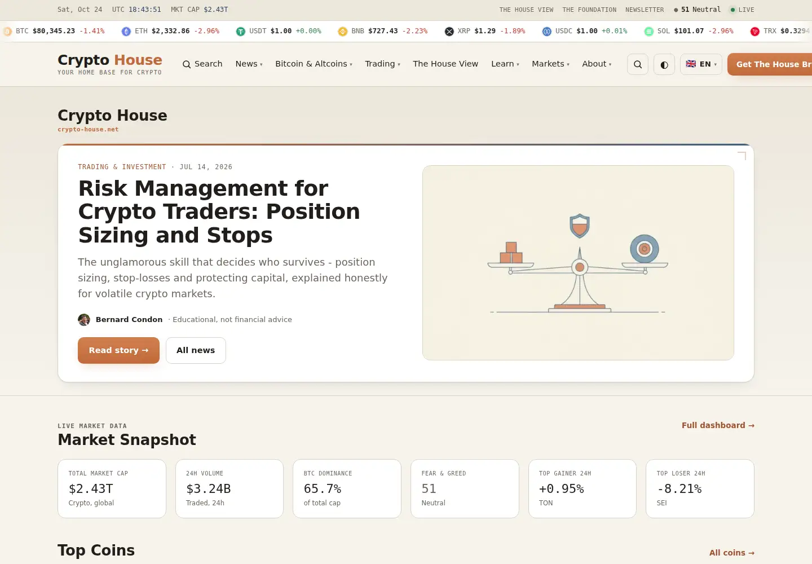
Task: Expand the Learn menu
Action: click(505, 64)
